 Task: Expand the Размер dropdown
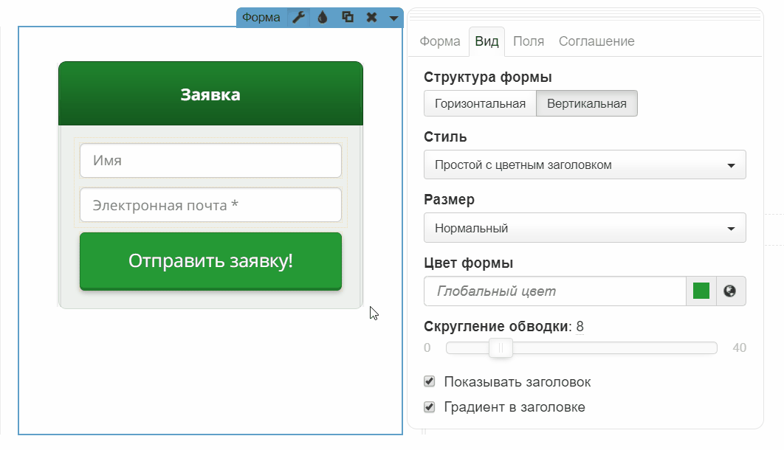coord(585,228)
